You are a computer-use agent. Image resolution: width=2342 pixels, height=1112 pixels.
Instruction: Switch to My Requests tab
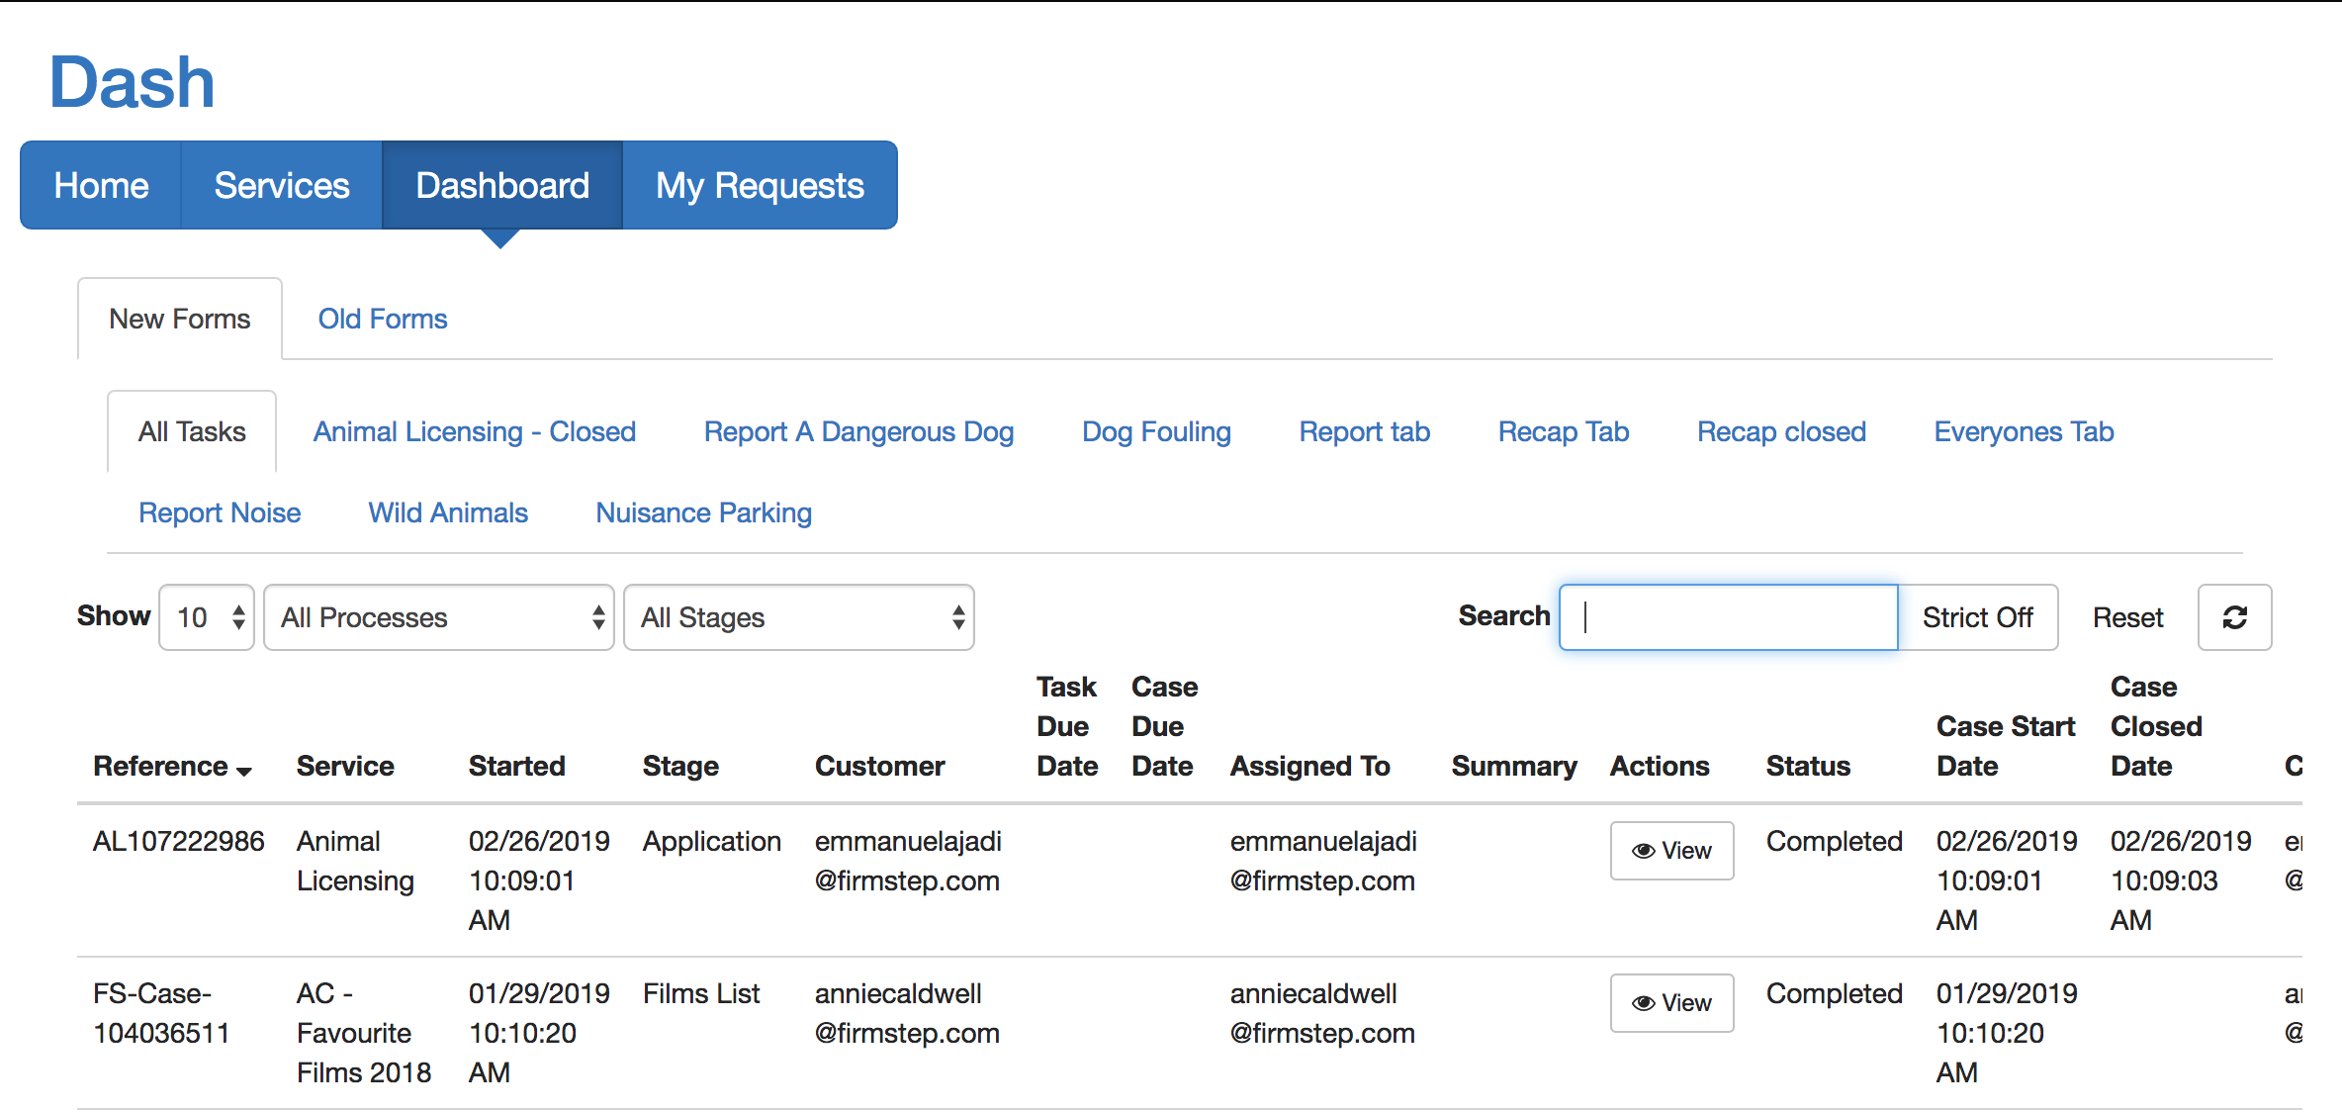coord(760,185)
